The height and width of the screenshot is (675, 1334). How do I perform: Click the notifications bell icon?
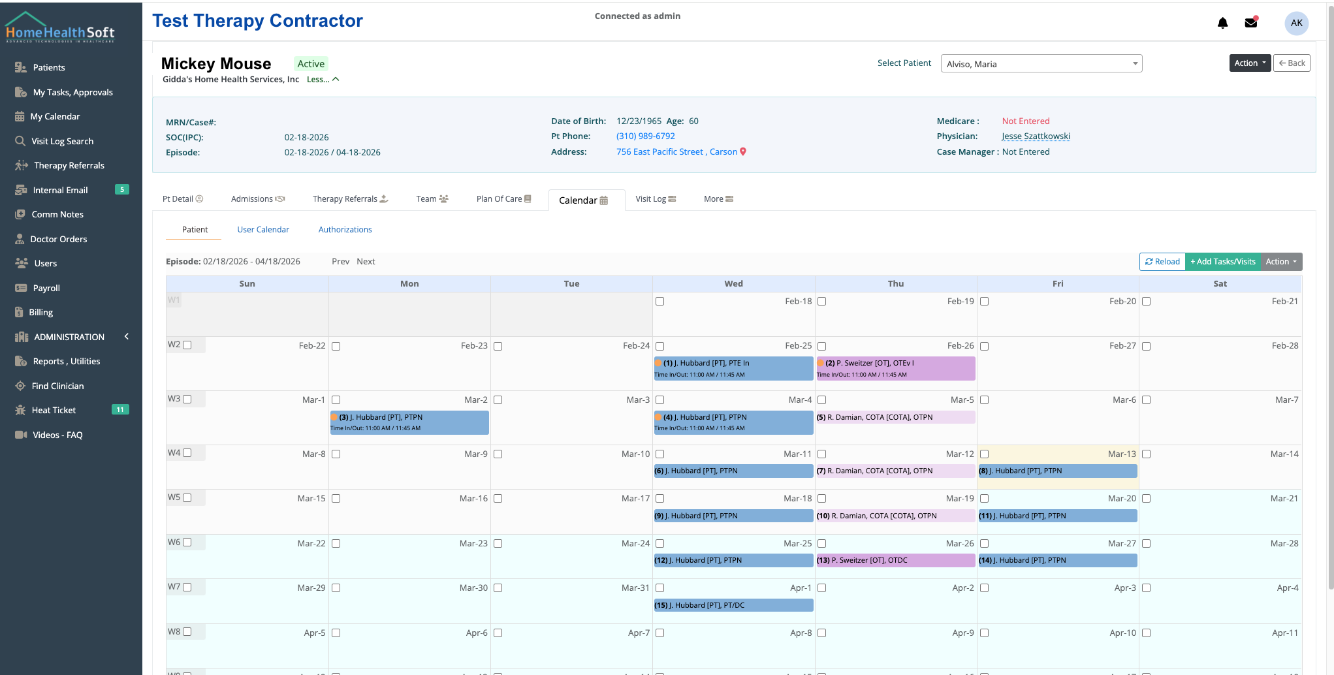[1222, 23]
